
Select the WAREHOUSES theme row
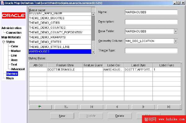(x=60, y=52)
